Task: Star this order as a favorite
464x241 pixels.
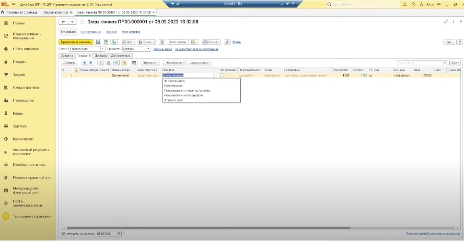Action: (82, 22)
